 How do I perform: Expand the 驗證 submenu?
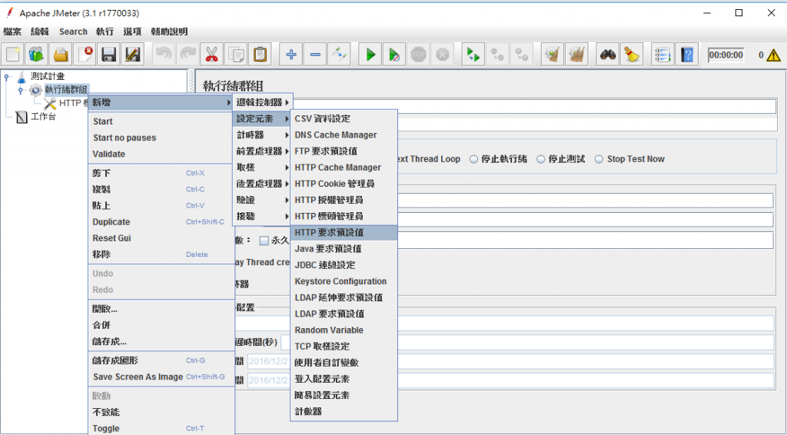click(263, 200)
